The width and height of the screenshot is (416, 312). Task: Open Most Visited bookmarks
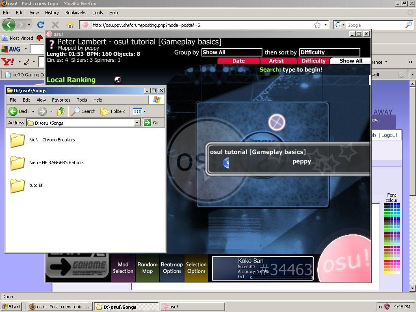coord(17,38)
